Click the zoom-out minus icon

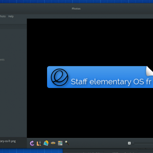click(129, 143)
